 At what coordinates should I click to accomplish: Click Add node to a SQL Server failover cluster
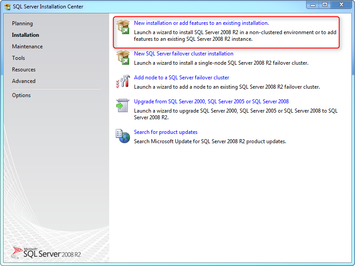[x=181, y=78]
